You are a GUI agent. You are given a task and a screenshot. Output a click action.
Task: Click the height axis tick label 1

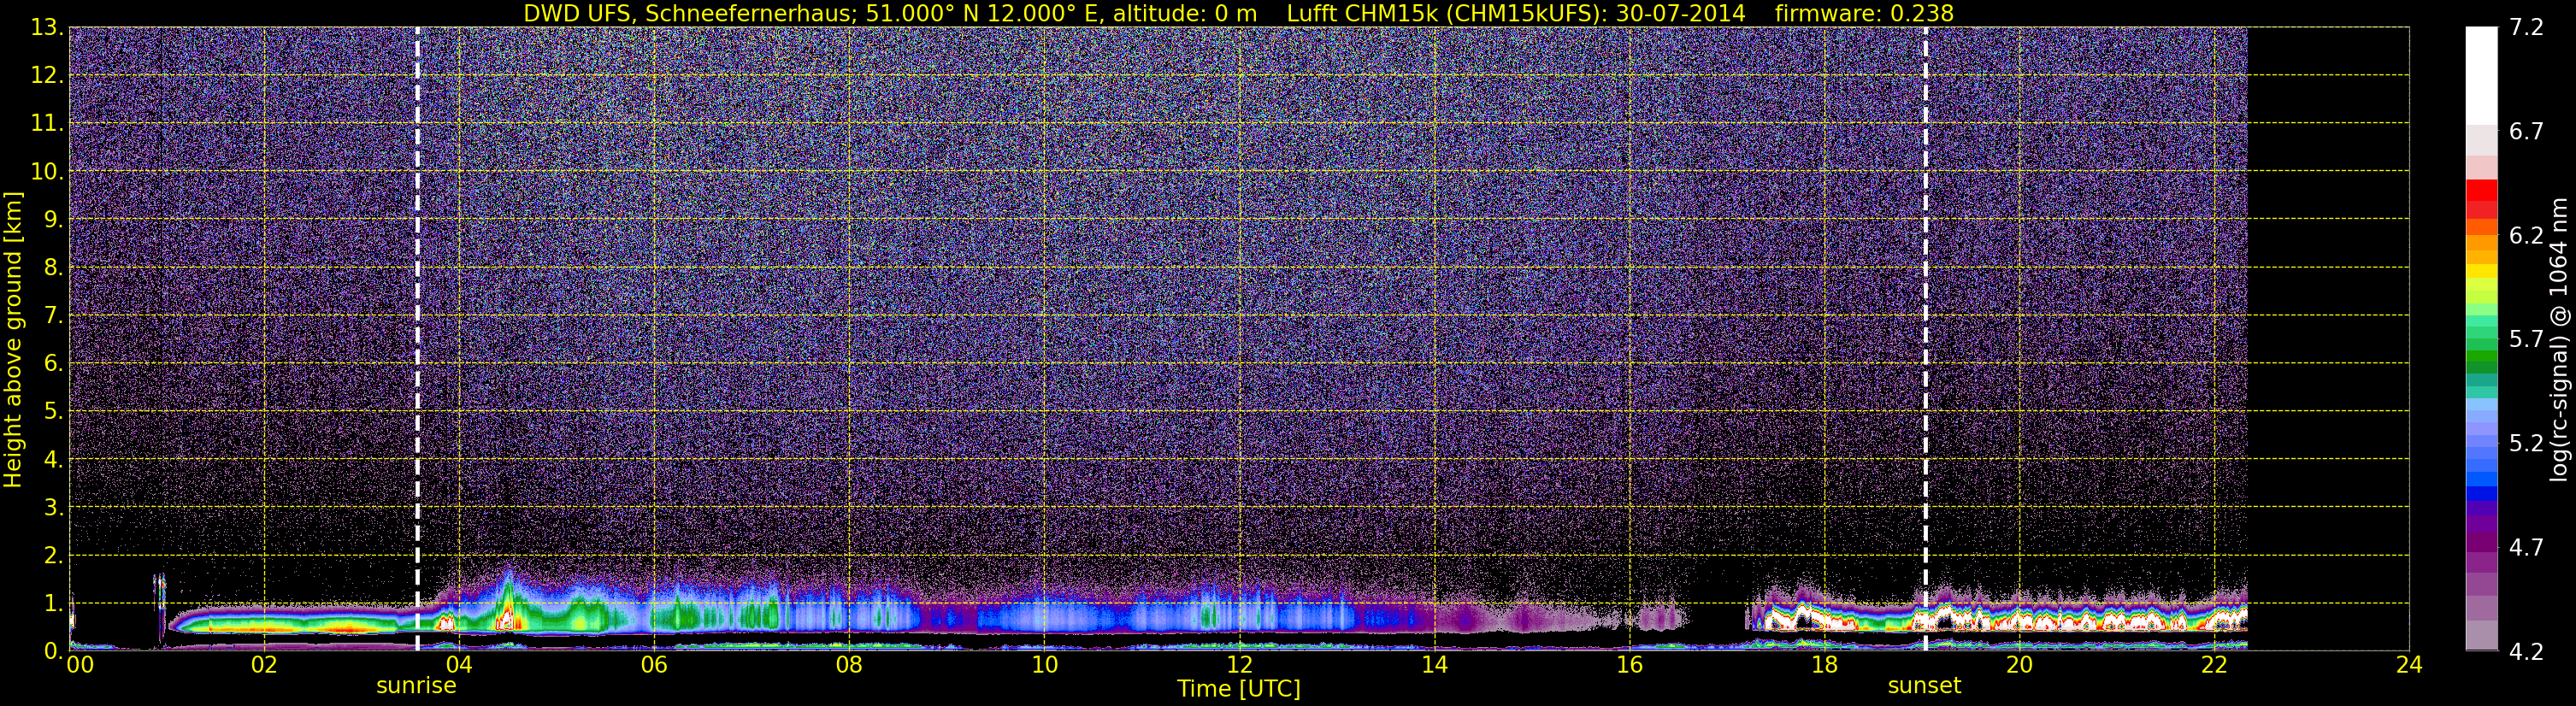(52, 603)
